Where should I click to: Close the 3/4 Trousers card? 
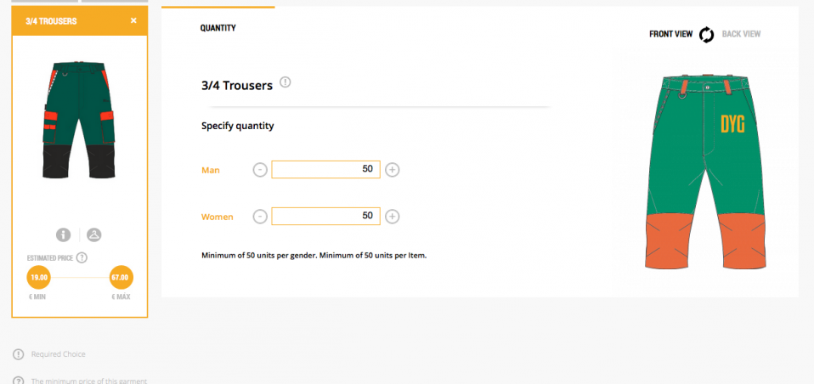133,20
